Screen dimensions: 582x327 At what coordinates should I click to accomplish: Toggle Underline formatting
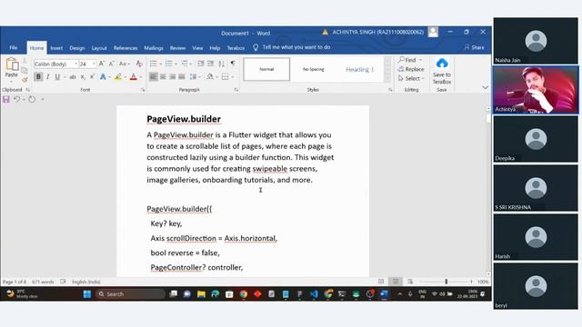[x=57, y=76]
